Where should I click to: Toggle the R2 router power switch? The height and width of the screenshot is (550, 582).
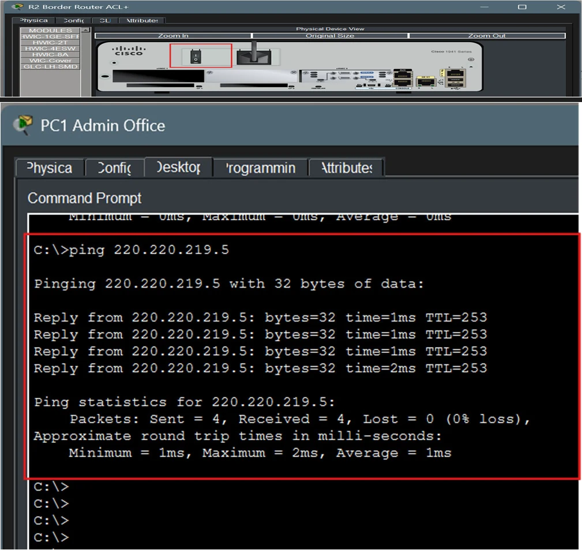click(x=196, y=57)
